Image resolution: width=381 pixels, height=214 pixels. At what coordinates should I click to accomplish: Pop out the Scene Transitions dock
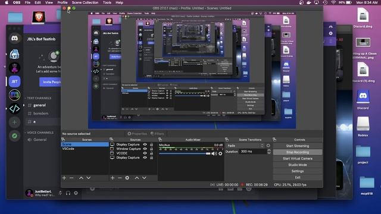[227, 140]
